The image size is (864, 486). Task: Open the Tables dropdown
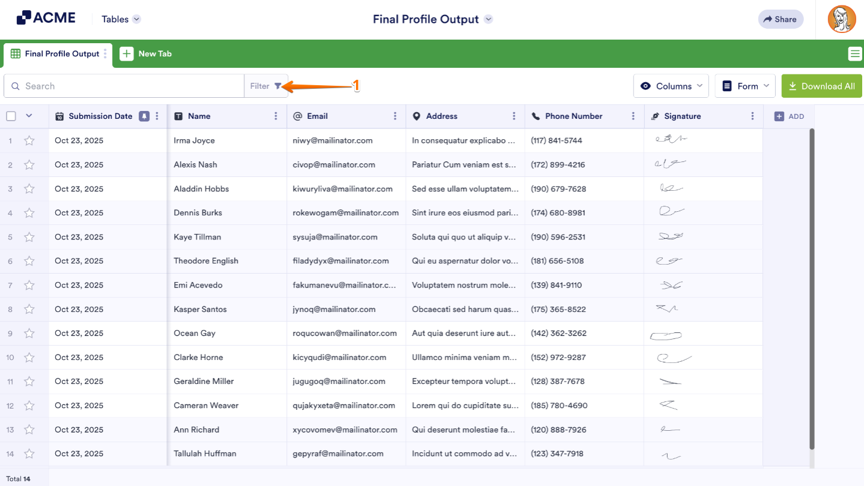(120, 19)
